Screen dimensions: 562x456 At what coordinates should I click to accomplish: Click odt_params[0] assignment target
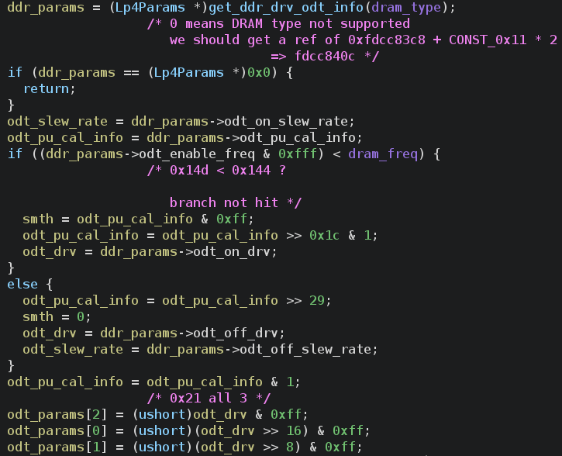tap(57, 431)
